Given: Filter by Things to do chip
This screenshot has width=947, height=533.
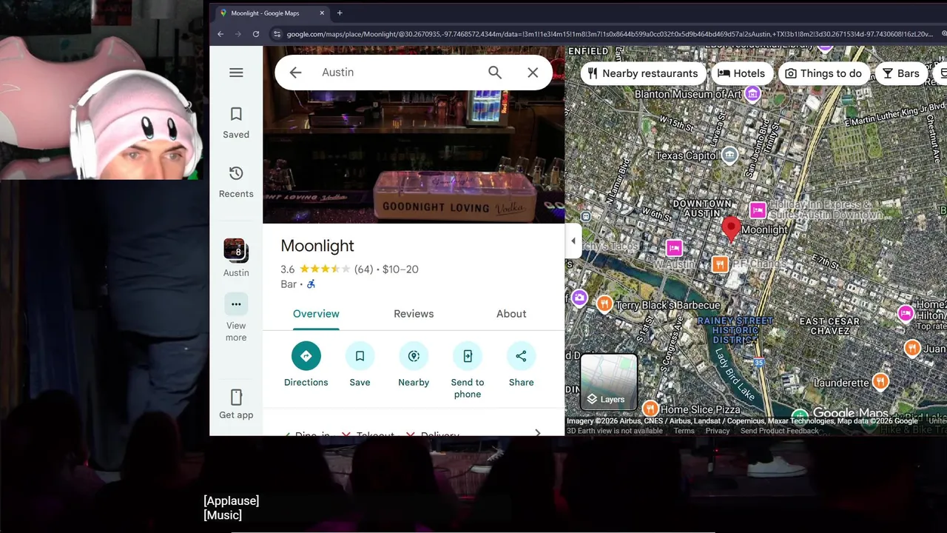Looking at the screenshot, I should click(823, 73).
